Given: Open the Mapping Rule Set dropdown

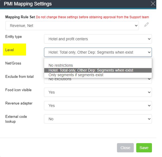Looking at the screenshot, I should [x=72, y=26].
